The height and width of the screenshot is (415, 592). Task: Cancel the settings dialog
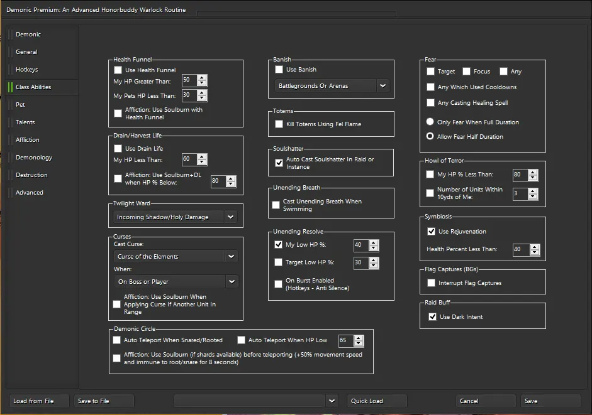click(x=486, y=401)
